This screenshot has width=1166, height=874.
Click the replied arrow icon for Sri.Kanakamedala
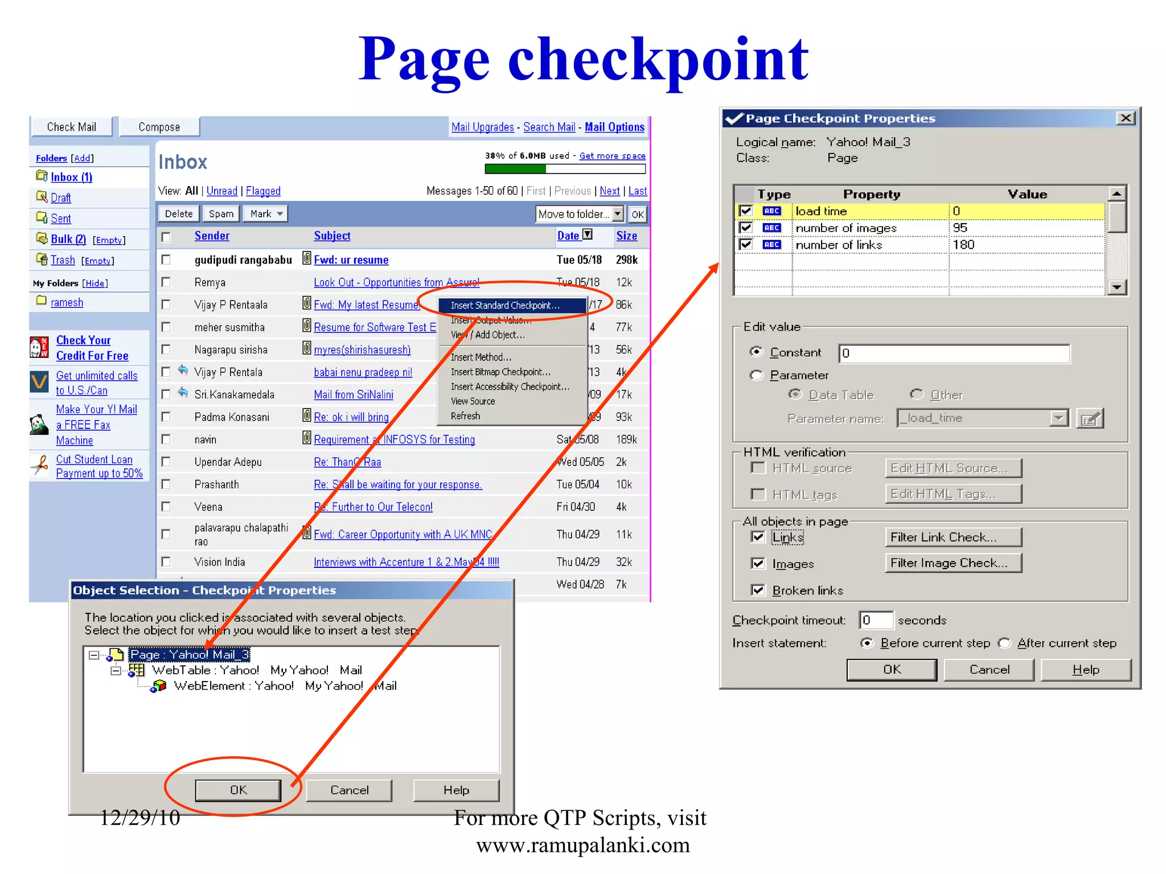pyautogui.click(x=183, y=393)
